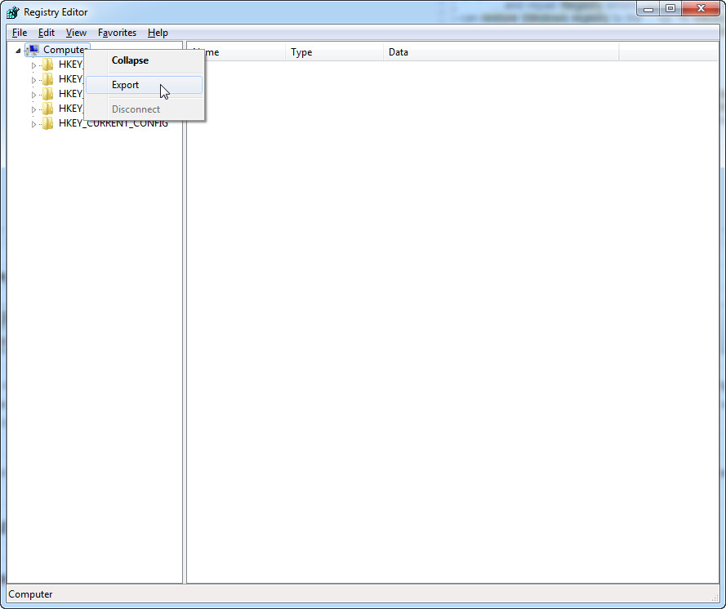Click the HKEY_CURRENT_CONFIG folder icon
The width and height of the screenshot is (726, 609).
point(47,123)
